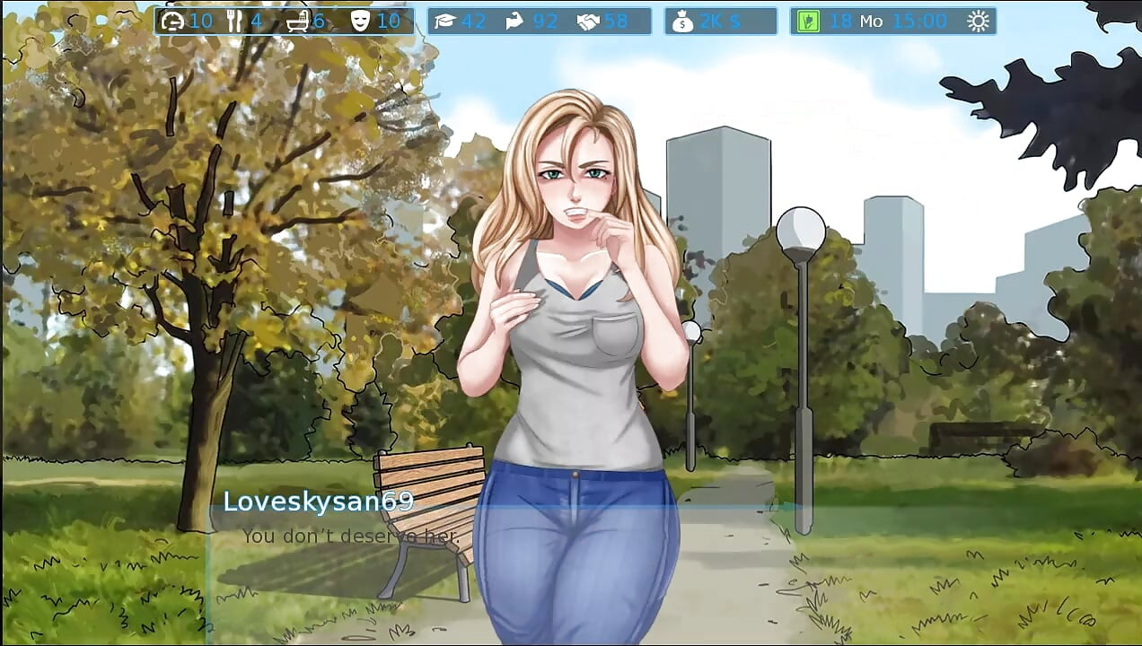
Task: Click the mood value 10 beside mask
Action: tap(389, 21)
